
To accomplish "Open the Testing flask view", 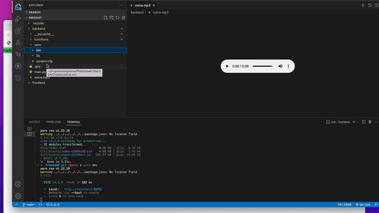I will click(18, 43).
